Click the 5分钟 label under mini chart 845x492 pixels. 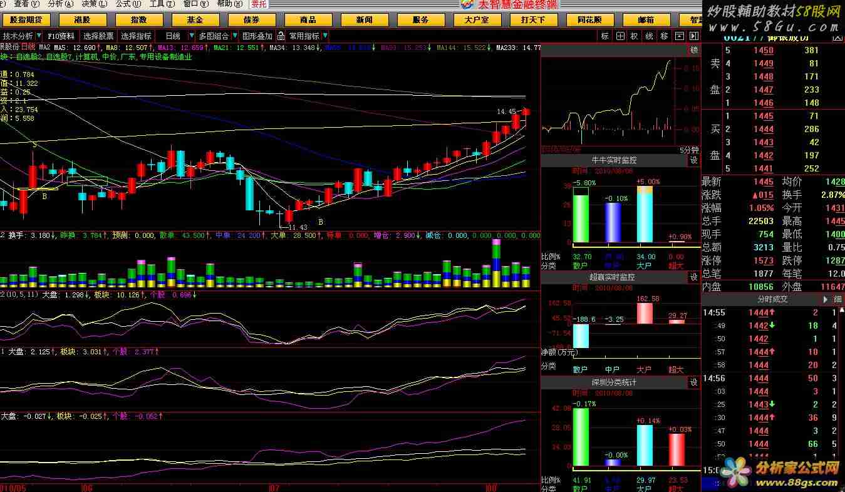689,150
